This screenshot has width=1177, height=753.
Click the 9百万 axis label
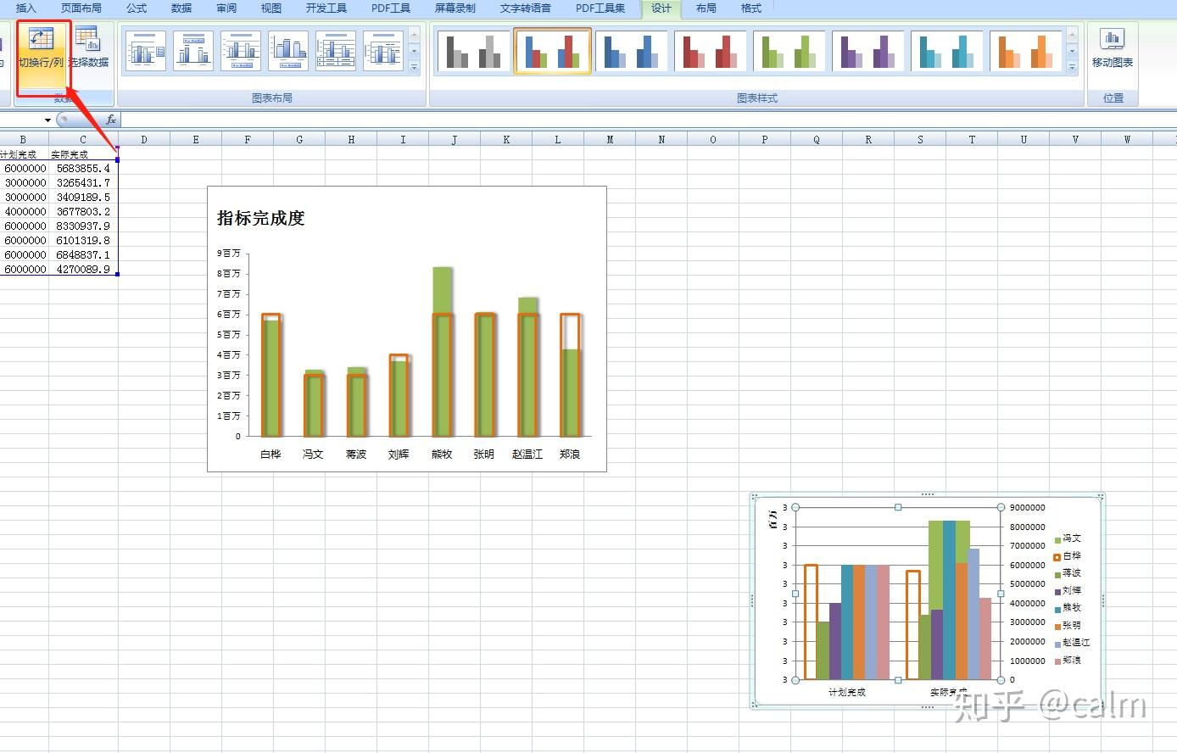(x=229, y=253)
